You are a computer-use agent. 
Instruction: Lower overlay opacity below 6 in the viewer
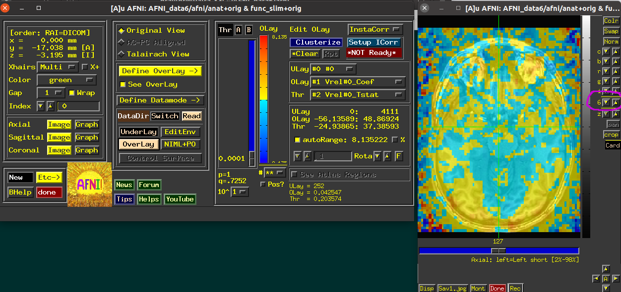pyautogui.click(x=606, y=102)
